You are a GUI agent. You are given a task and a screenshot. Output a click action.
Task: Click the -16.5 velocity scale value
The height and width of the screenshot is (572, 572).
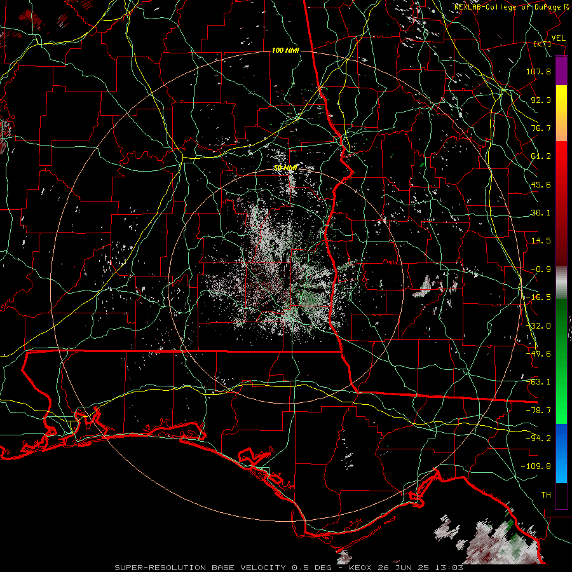click(x=538, y=297)
